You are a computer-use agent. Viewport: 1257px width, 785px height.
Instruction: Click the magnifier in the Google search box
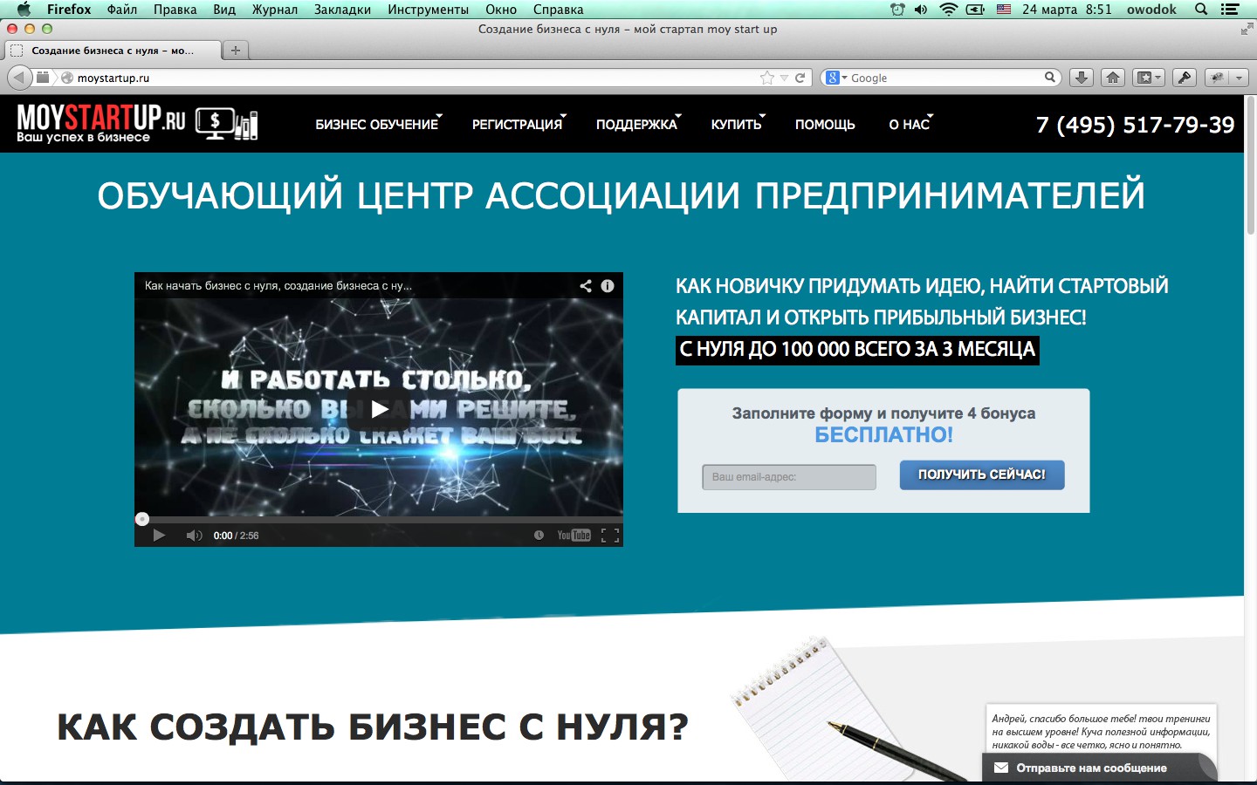click(x=1050, y=78)
